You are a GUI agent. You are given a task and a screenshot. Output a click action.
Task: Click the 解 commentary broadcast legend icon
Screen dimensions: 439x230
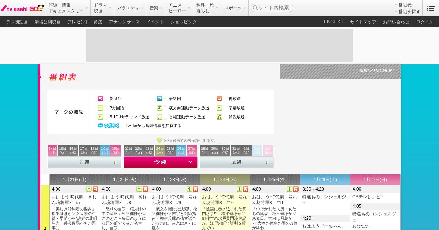pyautogui.click(x=219, y=117)
